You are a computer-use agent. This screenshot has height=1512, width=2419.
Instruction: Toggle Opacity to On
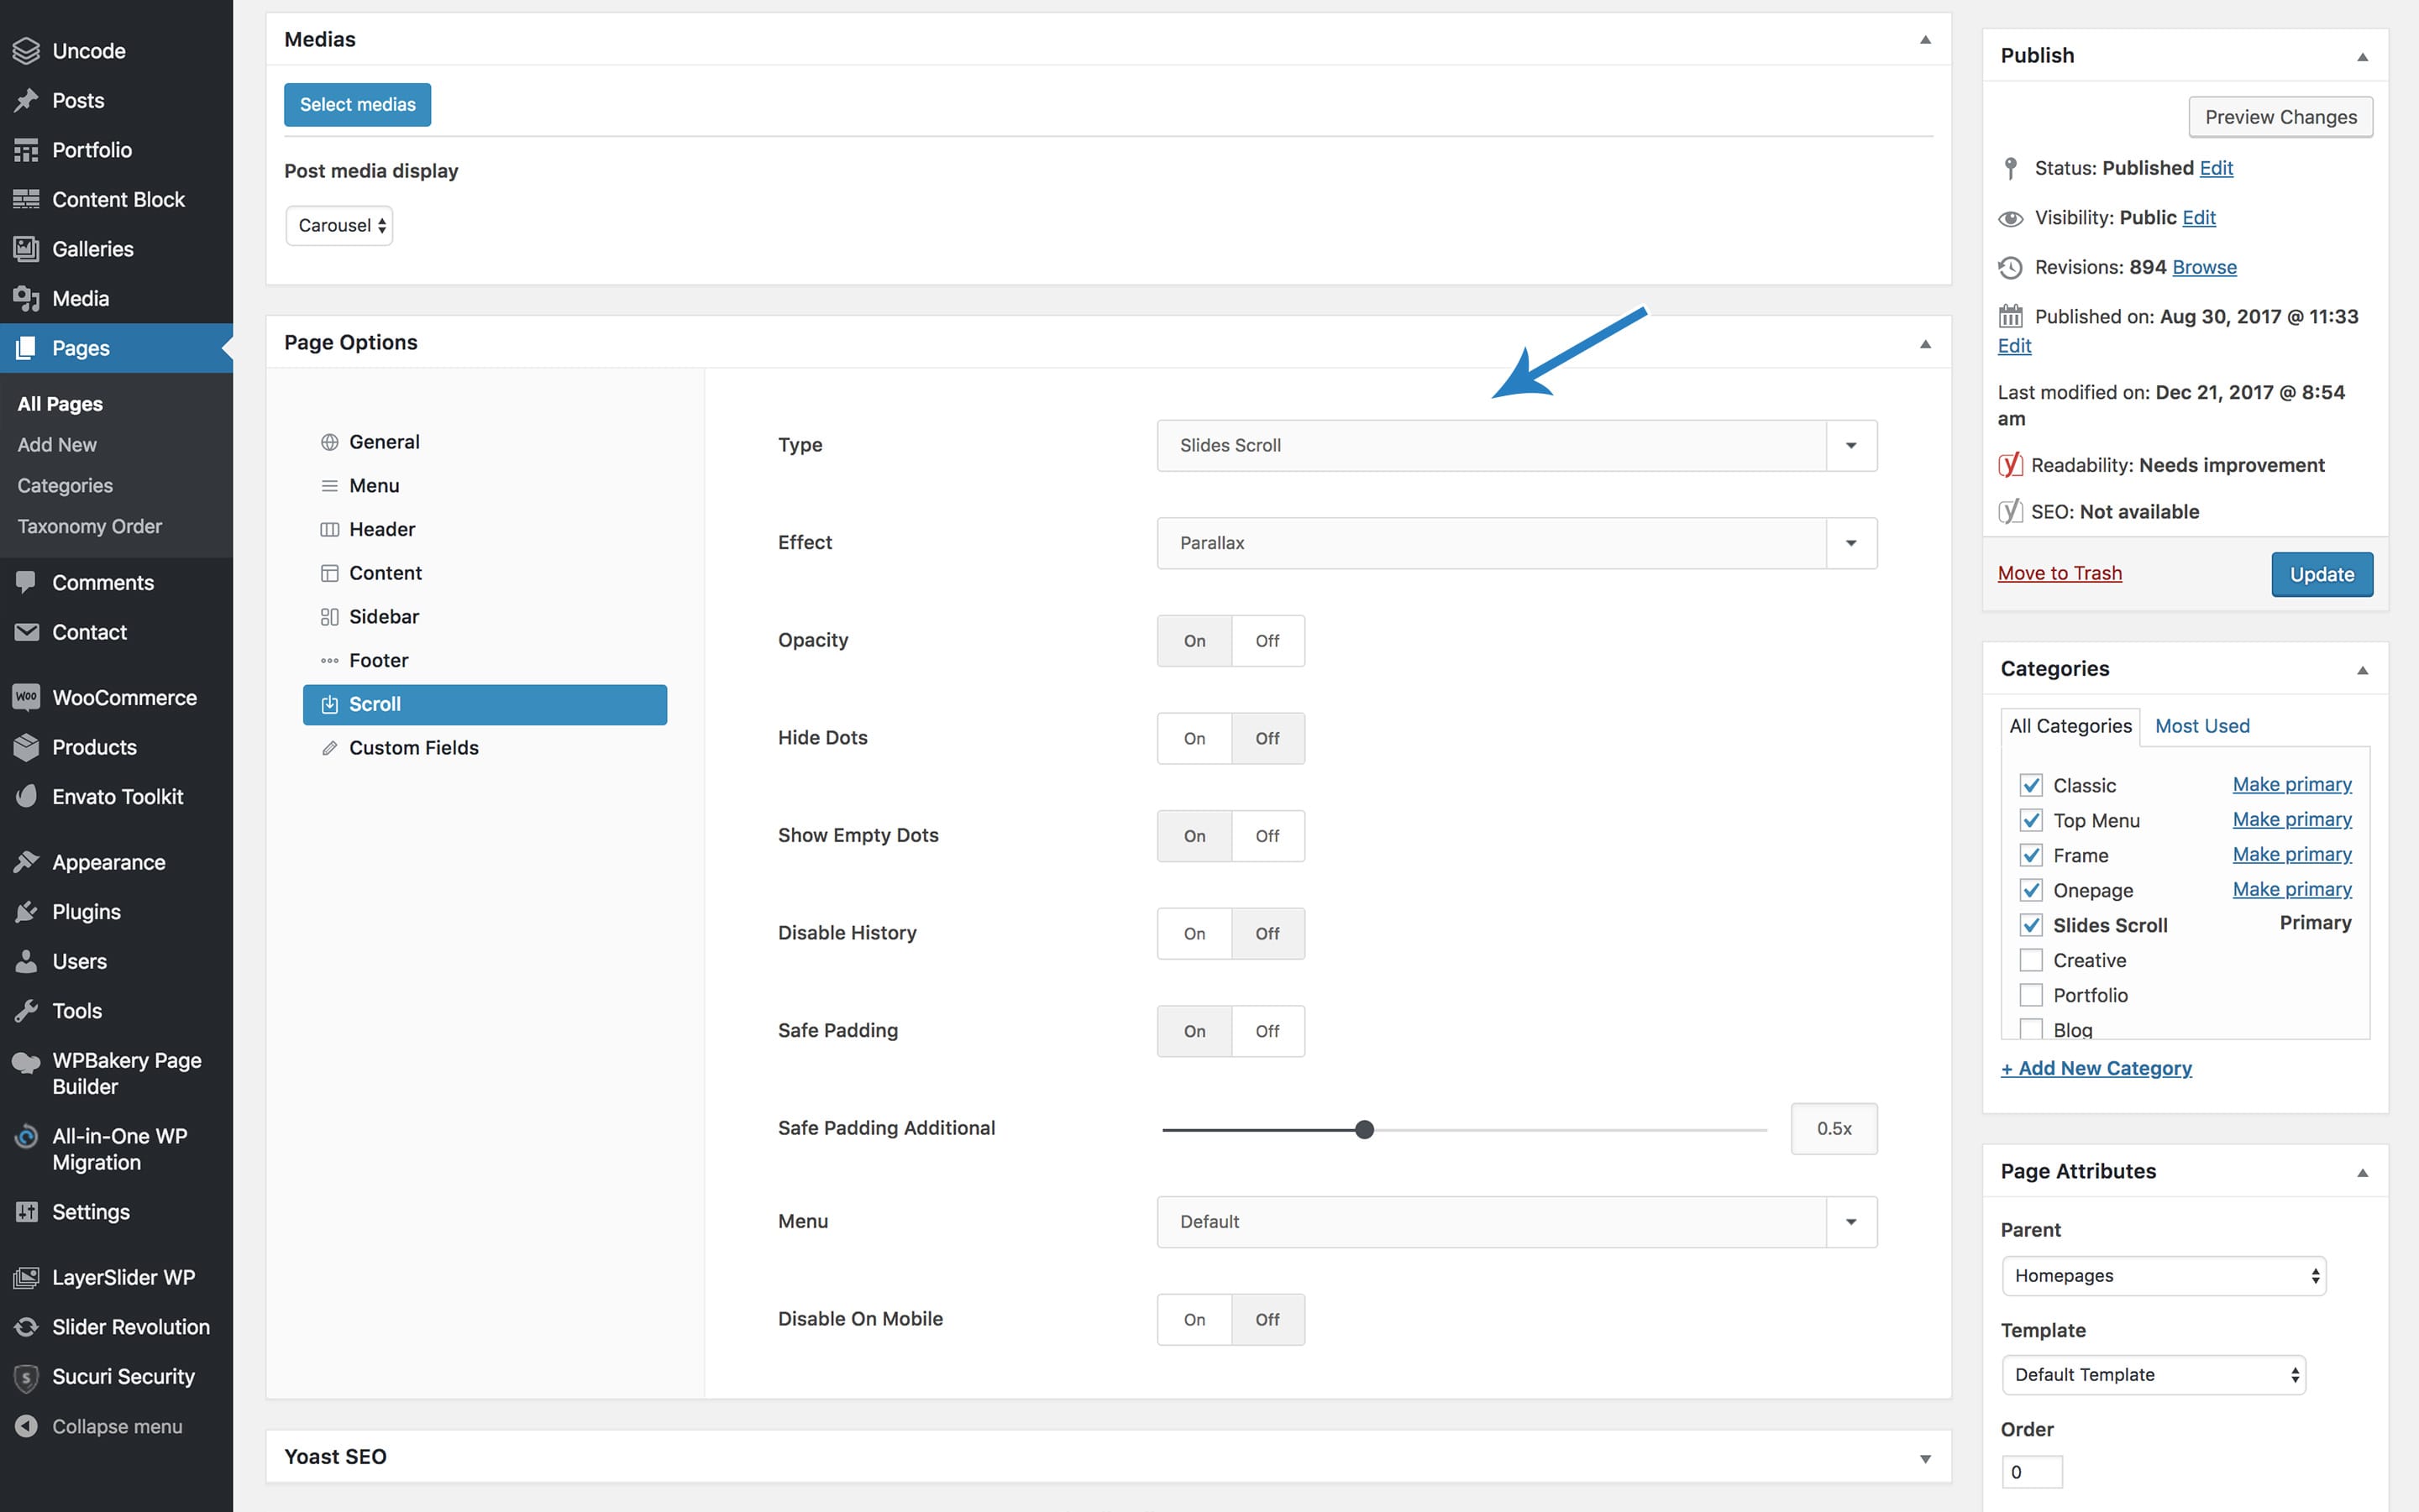1194,639
